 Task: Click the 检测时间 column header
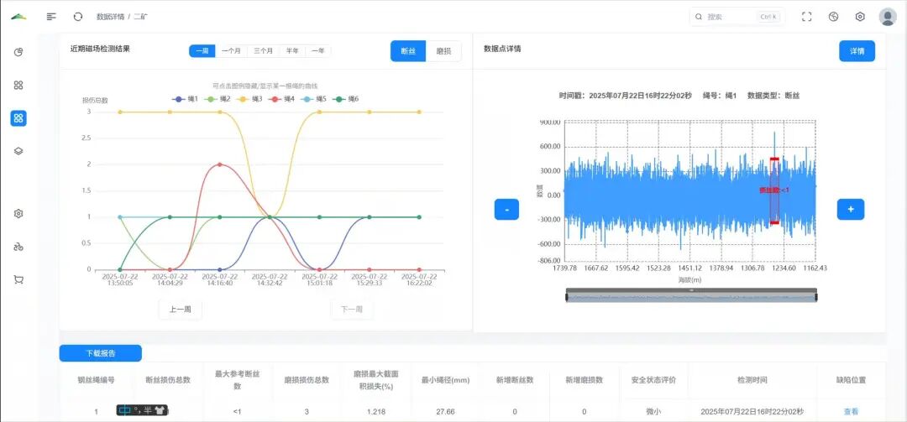click(x=752, y=380)
